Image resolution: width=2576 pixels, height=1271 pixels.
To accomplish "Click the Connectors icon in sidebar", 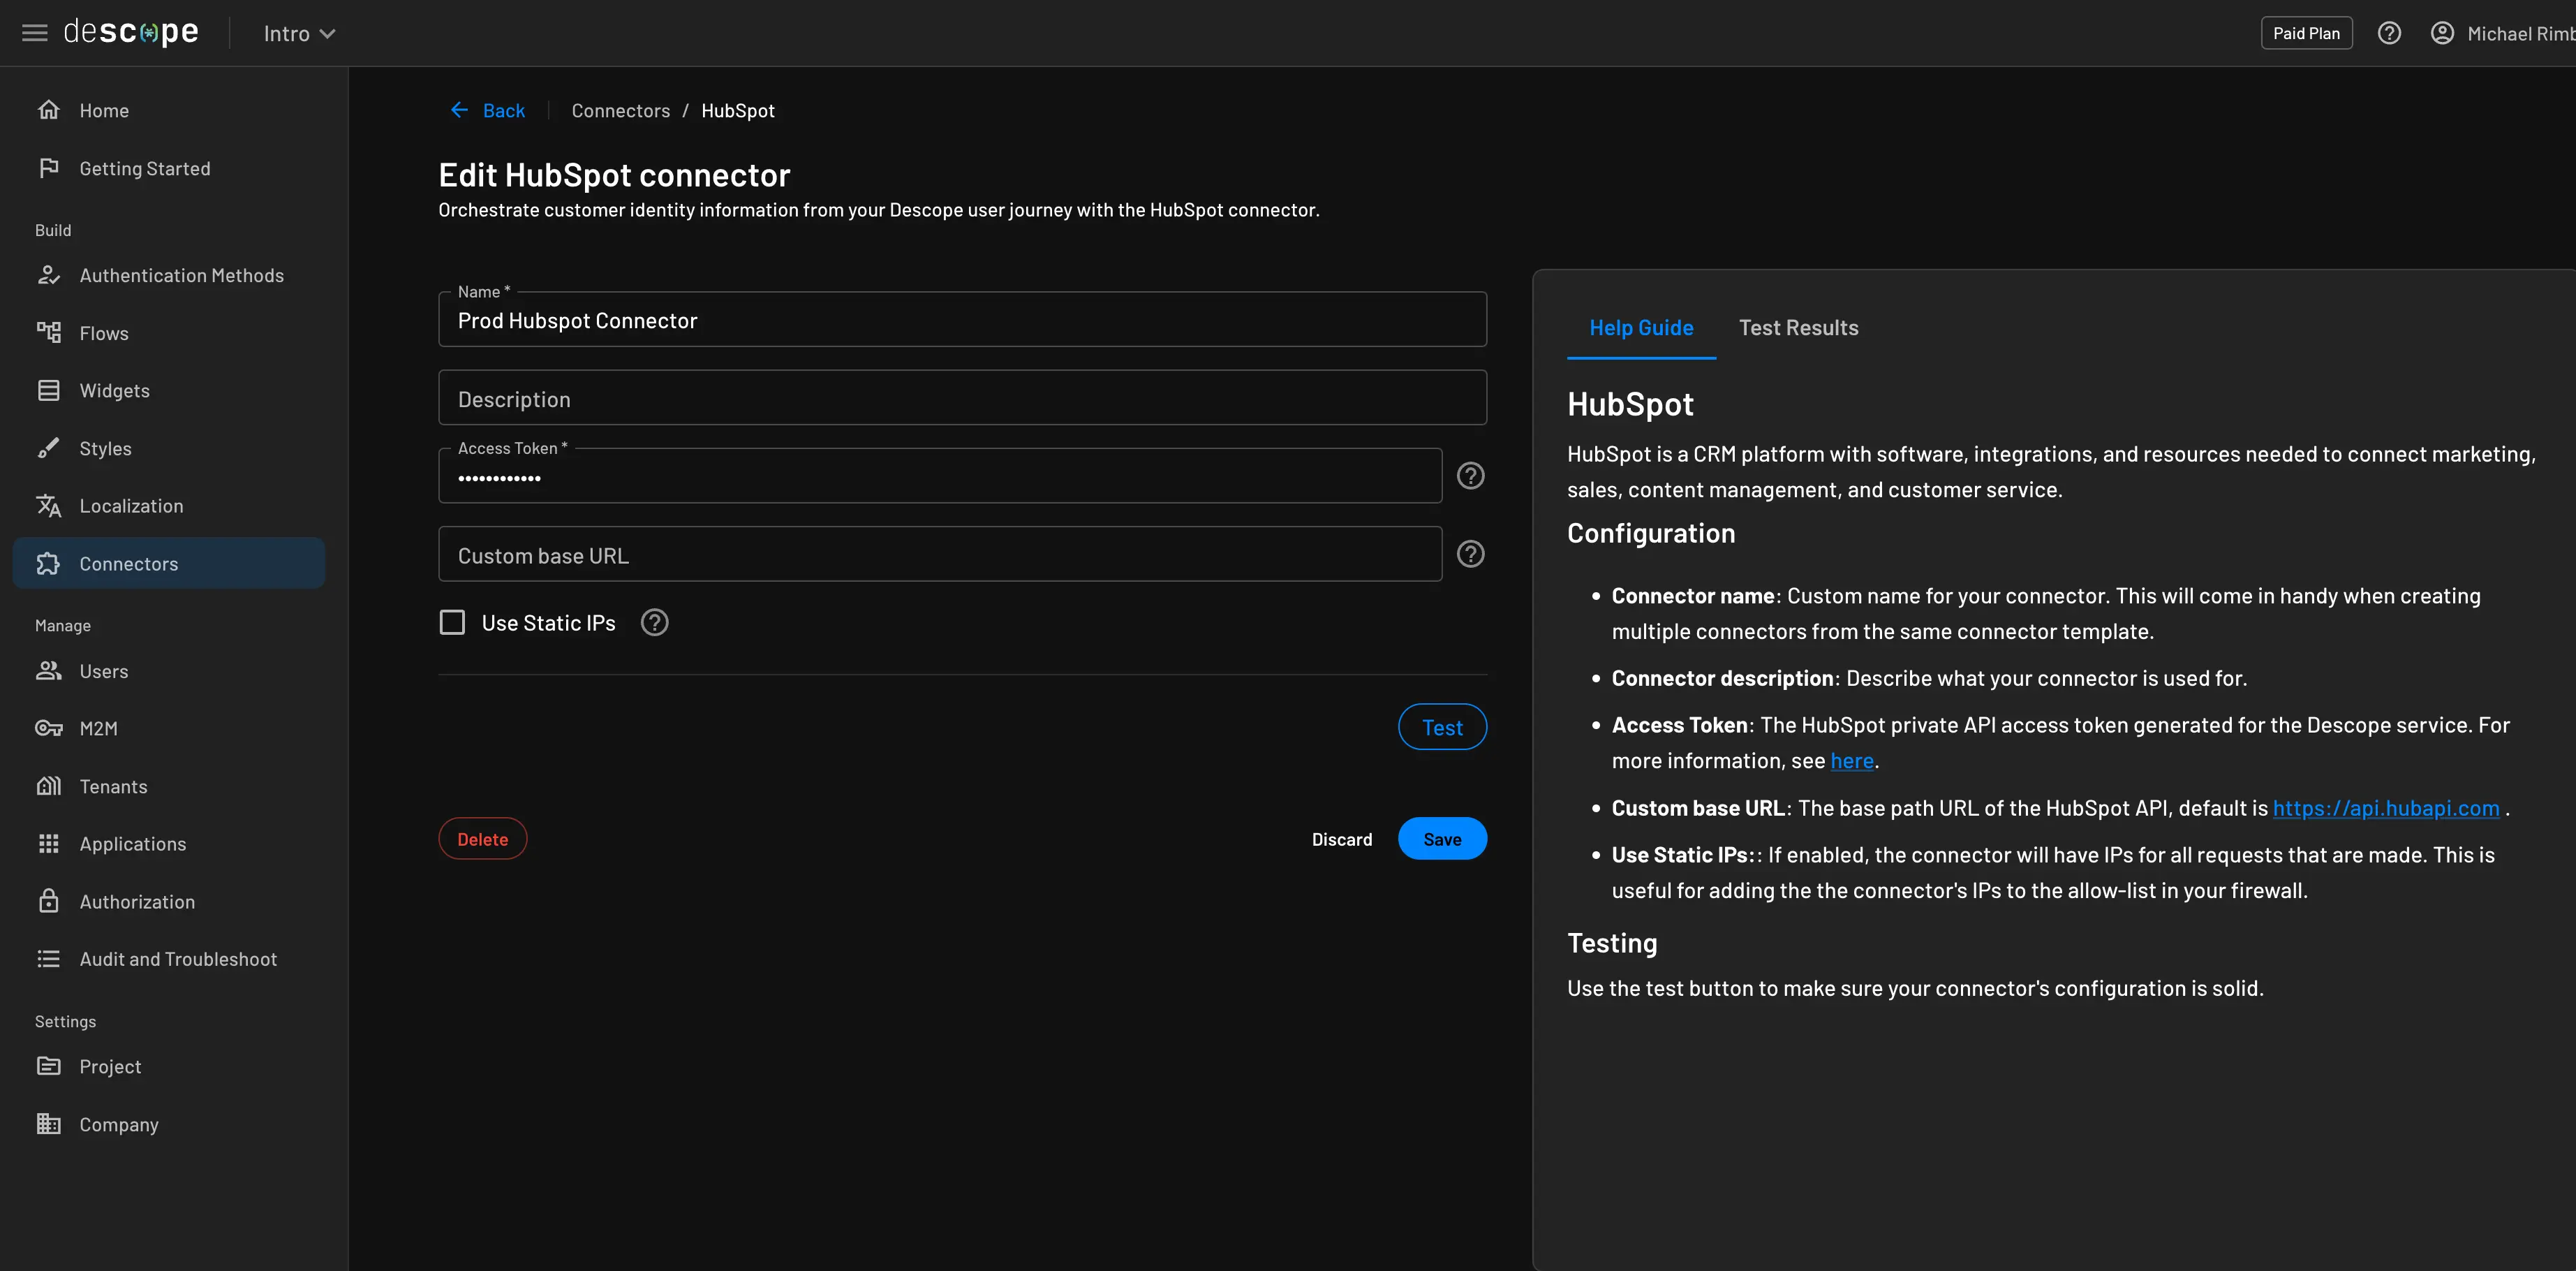I will [x=47, y=562].
